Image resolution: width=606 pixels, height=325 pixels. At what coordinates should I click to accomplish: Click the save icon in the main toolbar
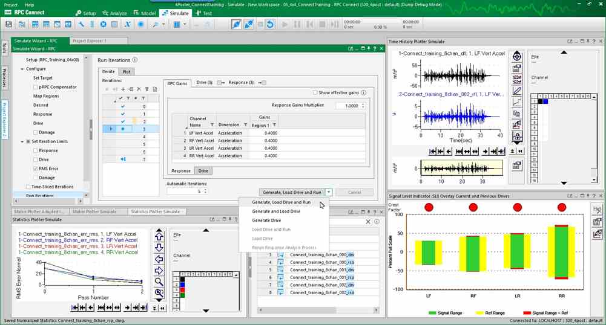9,24
